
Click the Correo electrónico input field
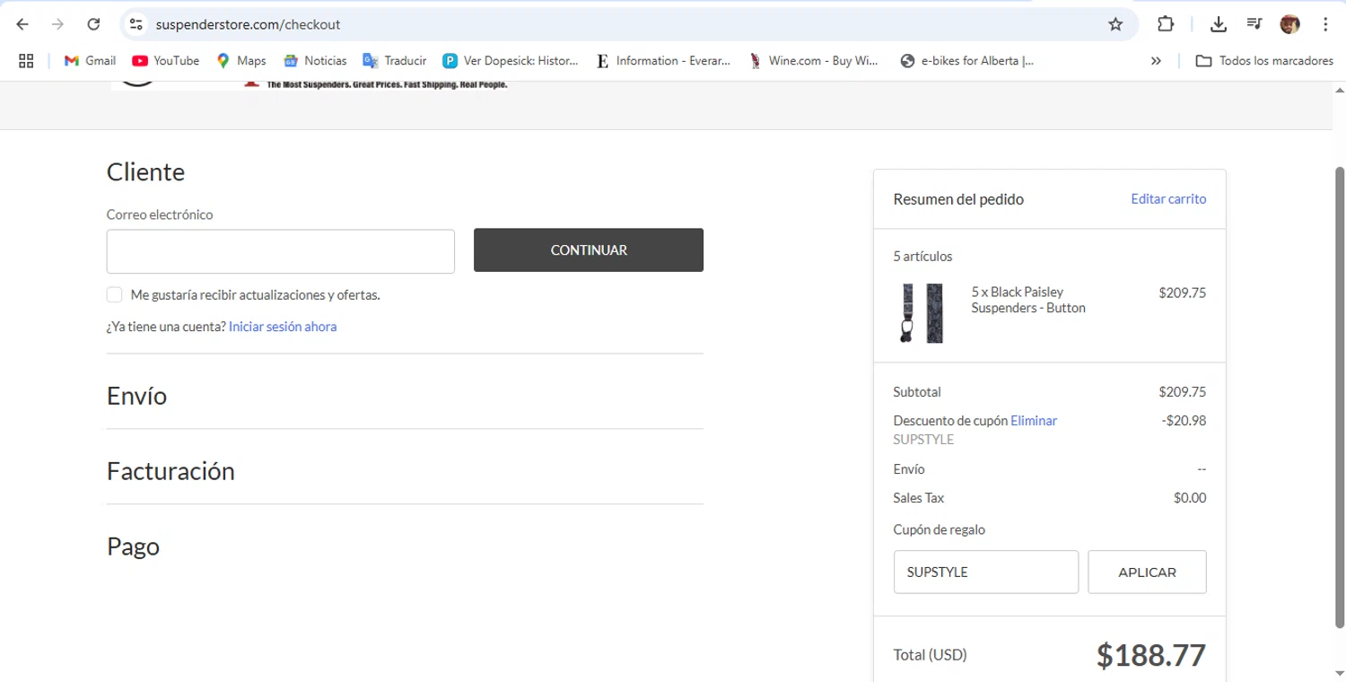click(281, 251)
